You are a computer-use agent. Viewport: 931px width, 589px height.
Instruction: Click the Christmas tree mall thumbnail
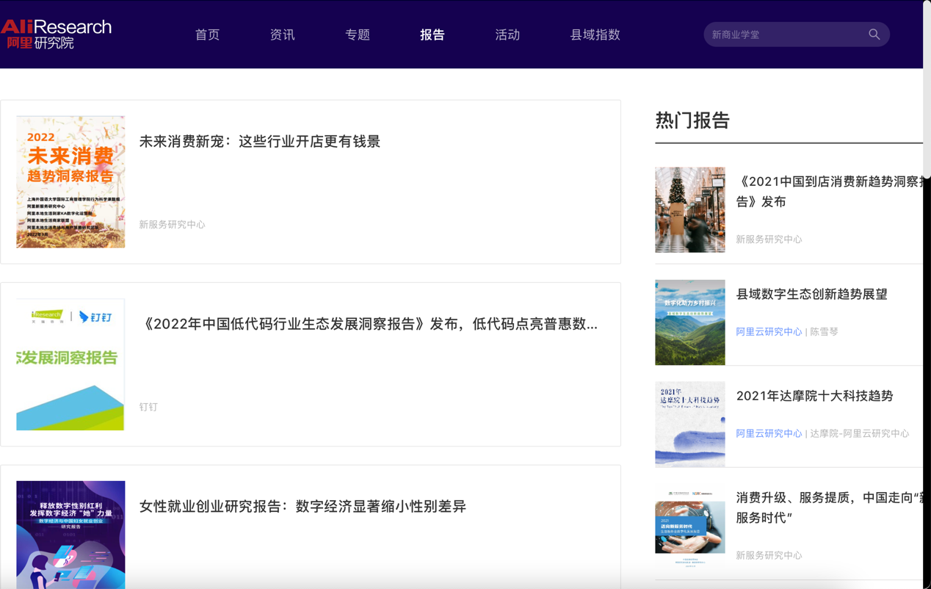[689, 210]
